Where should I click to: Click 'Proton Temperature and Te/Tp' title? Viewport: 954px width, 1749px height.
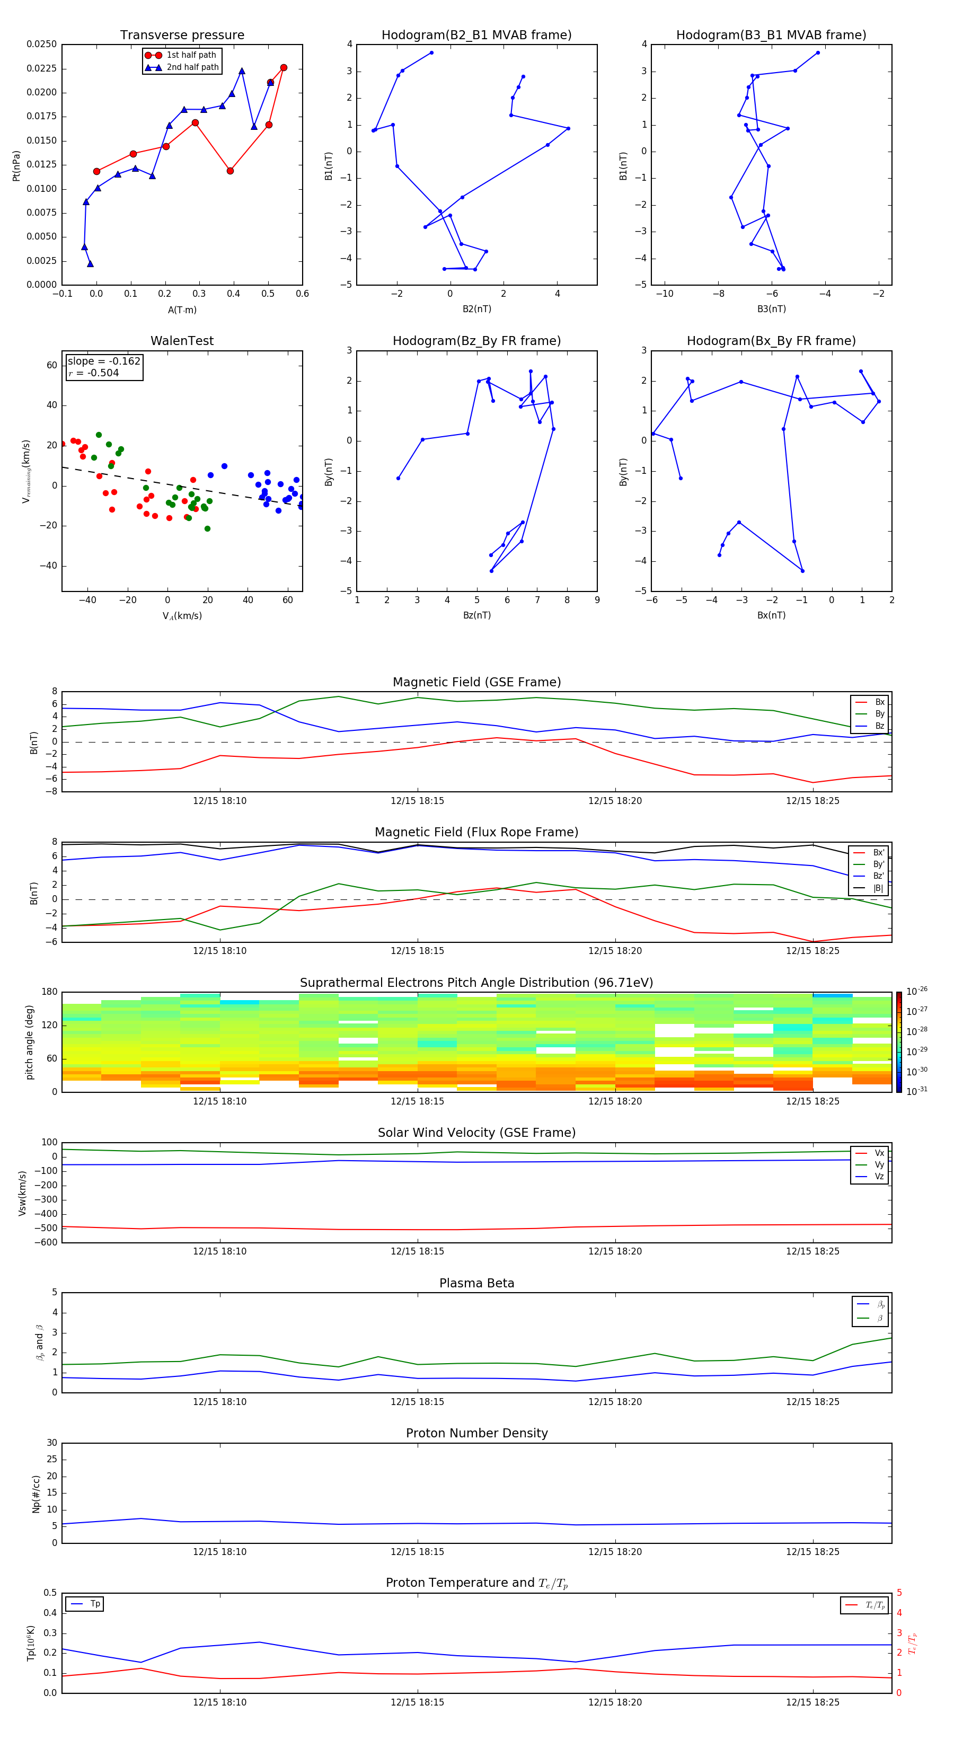[476, 1583]
